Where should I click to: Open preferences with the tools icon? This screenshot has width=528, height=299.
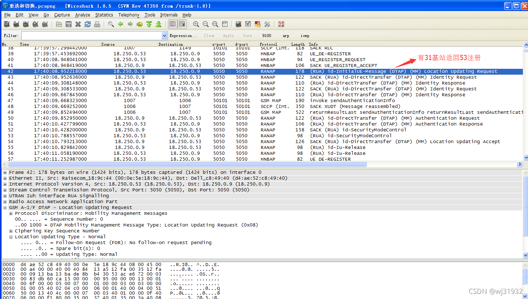coord(267,24)
